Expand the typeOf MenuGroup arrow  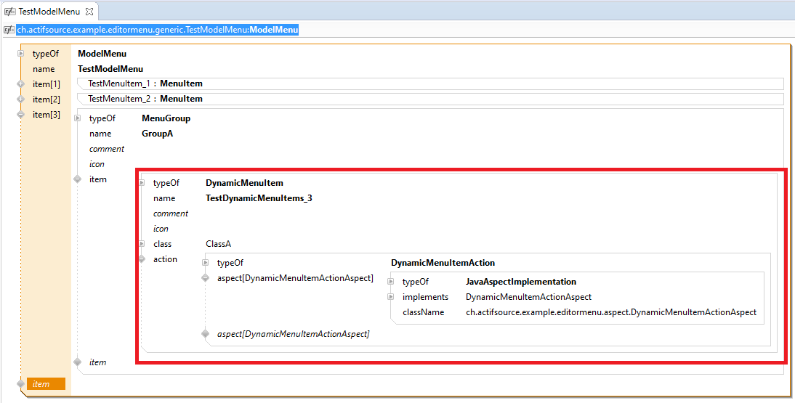tap(78, 118)
